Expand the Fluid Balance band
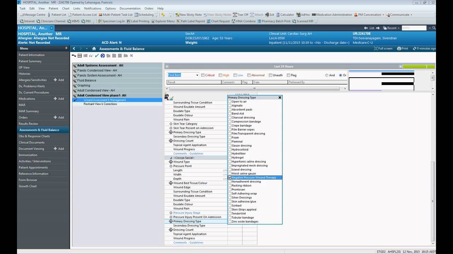 117,80
